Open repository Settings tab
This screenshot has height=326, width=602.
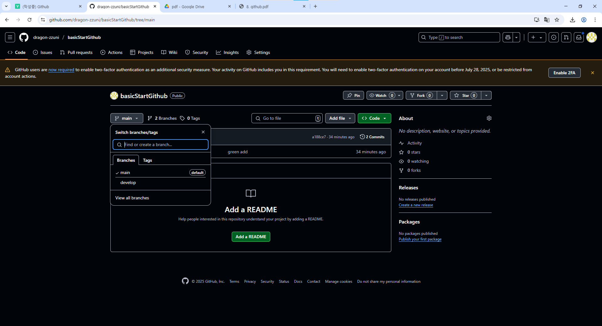258,52
